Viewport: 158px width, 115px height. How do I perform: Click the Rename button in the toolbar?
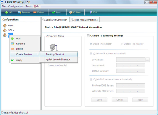[24, 12]
